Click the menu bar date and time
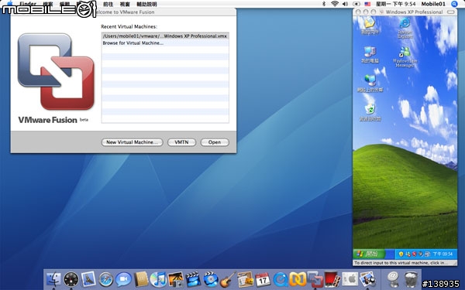This screenshot has height=290, width=465. click(395, 4)
